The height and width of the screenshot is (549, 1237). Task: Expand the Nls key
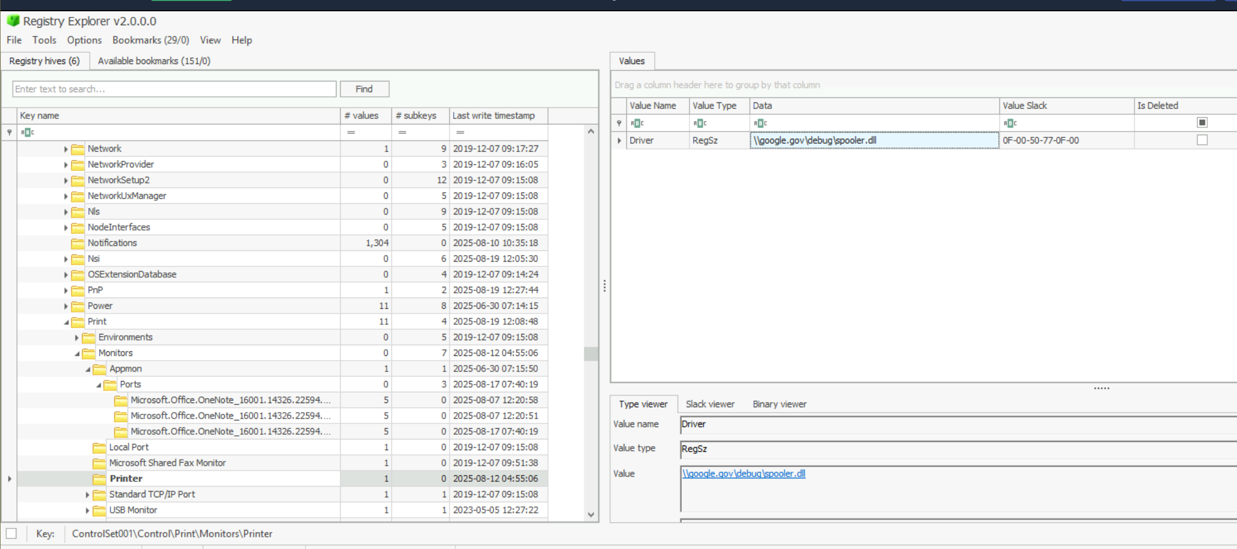(66, 212)
